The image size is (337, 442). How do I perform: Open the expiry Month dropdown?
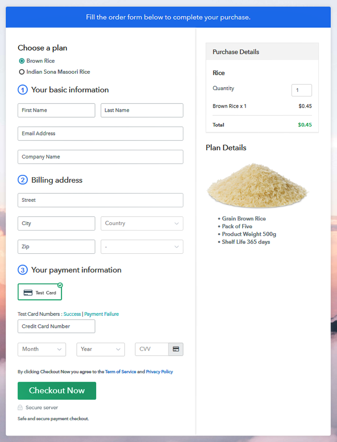coord(42,349)
